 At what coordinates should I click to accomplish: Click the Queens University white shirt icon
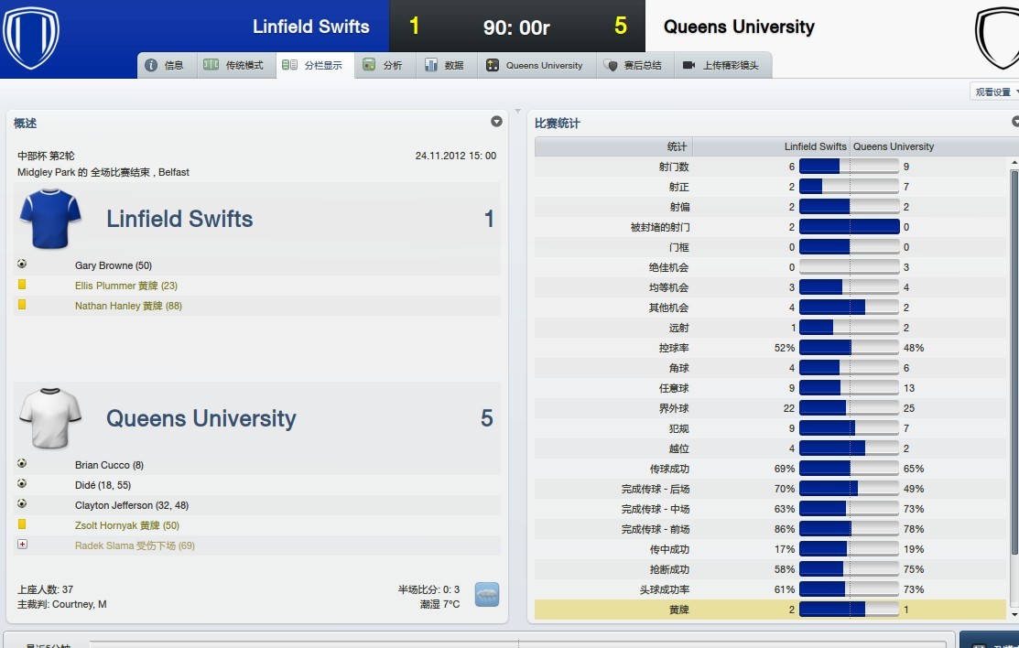pyautogui.click(x=50, y=418)
